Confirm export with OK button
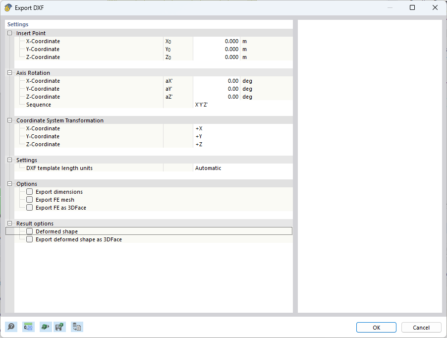Screen dimensions: 447x338 pos(376,327)
